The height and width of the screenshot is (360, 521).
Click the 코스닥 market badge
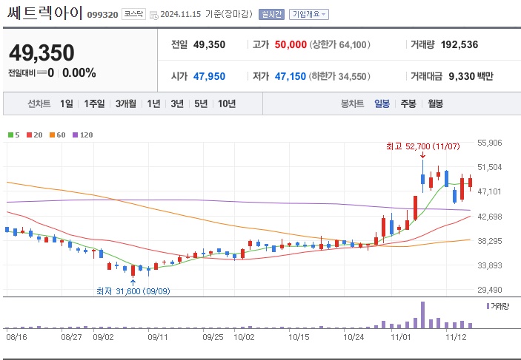pyautogui.click(x=133, y=14)
